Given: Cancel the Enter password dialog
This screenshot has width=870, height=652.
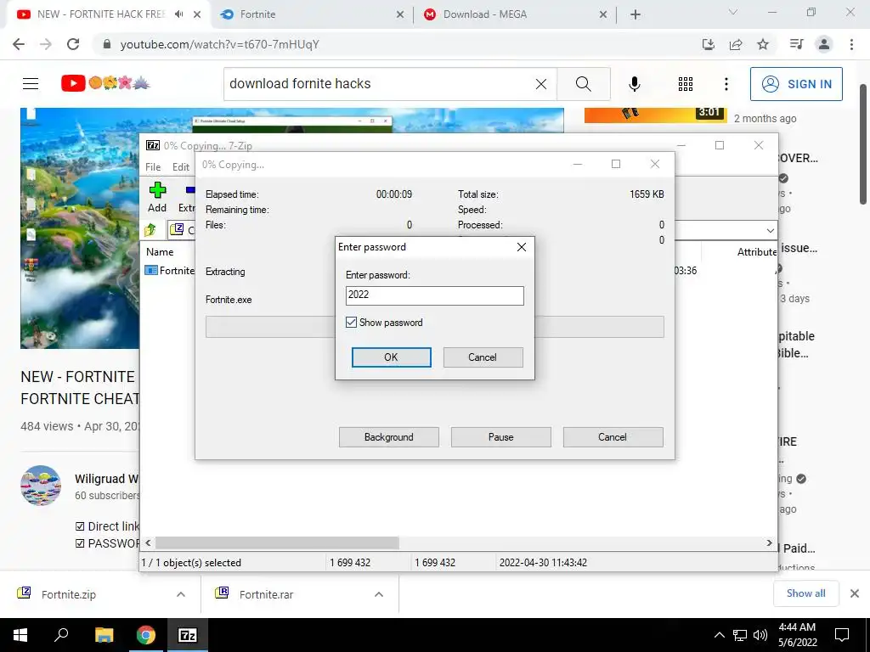Looking at the screenshot, I should coord(483,357).
